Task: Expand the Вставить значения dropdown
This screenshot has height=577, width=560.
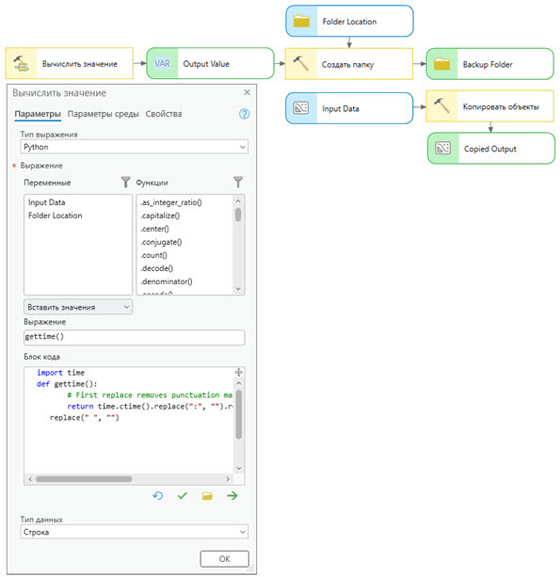Action: 78,307
